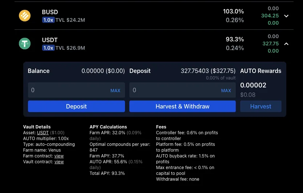
Task: Click the Total APY: 93.3% line
Action: pos(107,173)
